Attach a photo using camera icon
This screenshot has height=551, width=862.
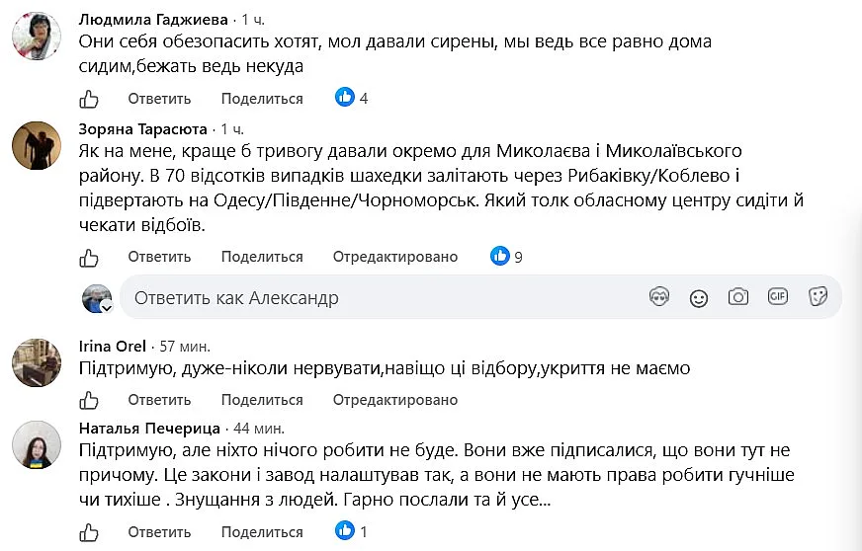click(738, 297)
